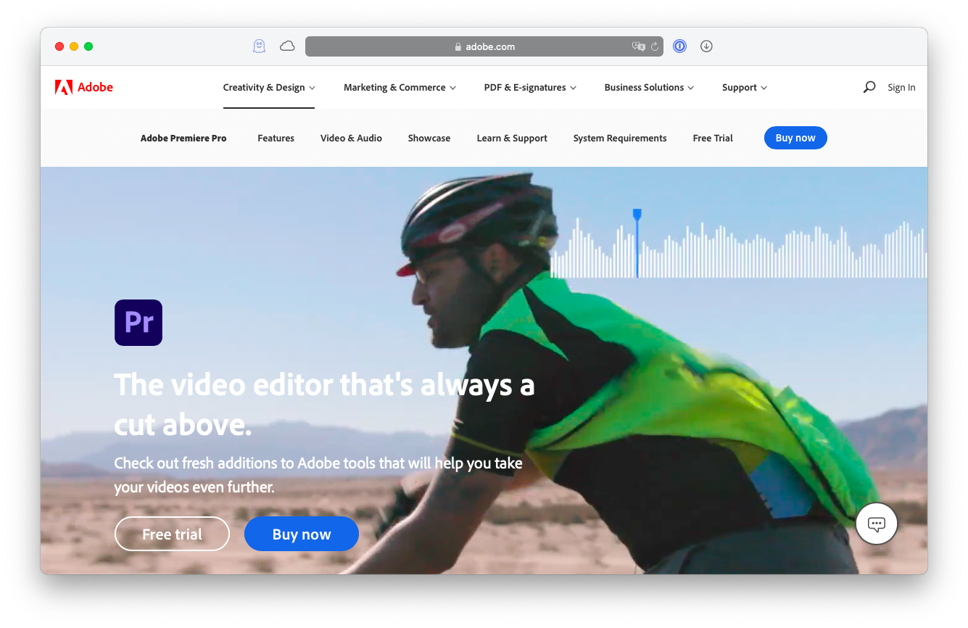Open the PDF & E-signatures dropdown

click(x=530, y=88)
